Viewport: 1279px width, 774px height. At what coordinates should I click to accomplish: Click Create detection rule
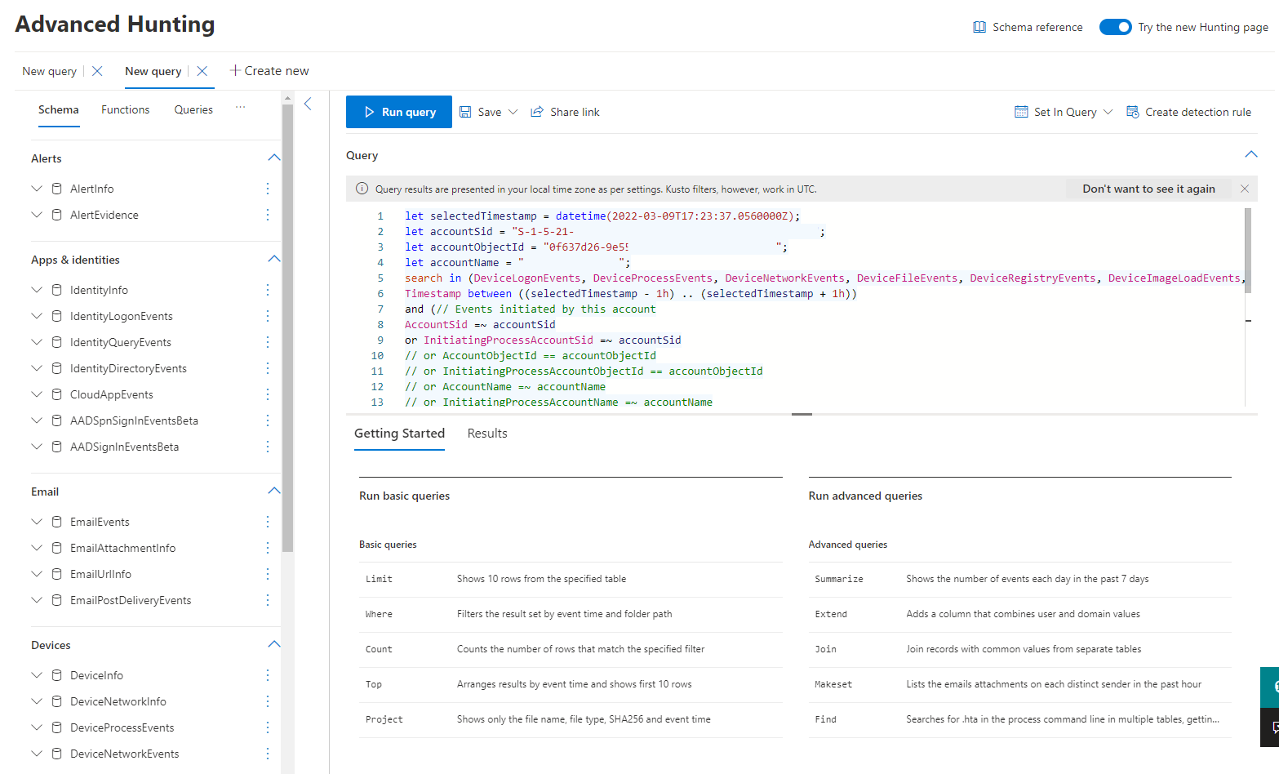(1198, 112)
